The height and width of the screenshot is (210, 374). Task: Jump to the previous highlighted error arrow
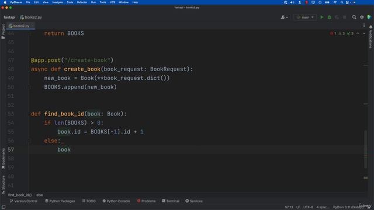358,33
